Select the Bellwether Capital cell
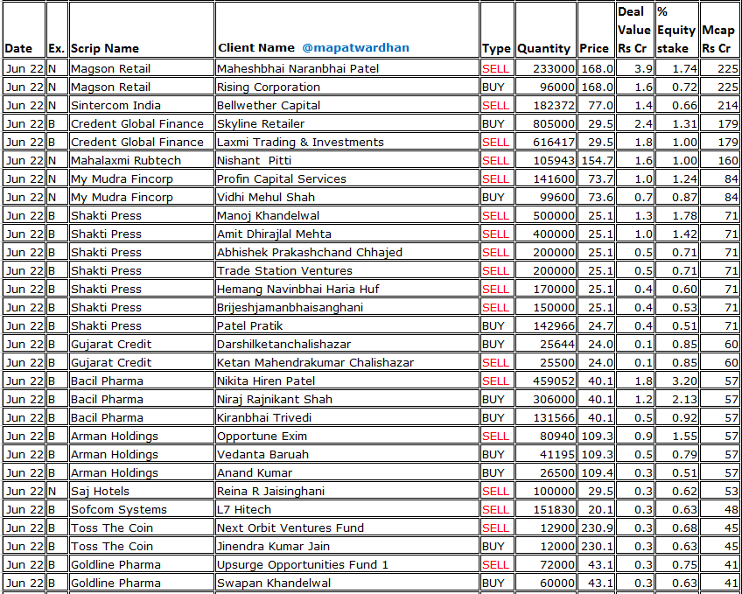The height and width of the screenshot is (594, 742). (346, 106)
